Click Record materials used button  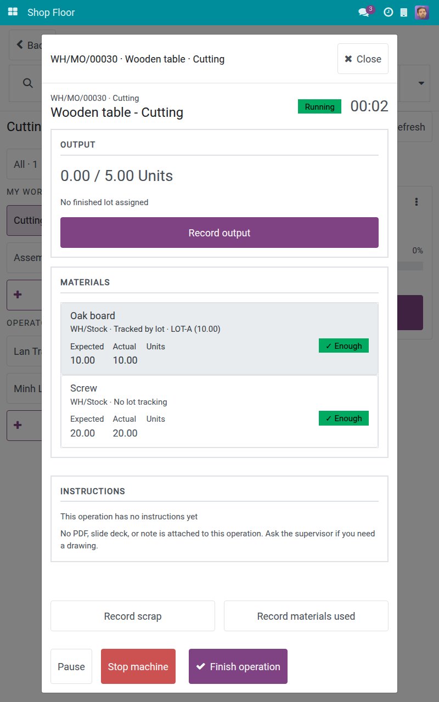click(306, 616)
